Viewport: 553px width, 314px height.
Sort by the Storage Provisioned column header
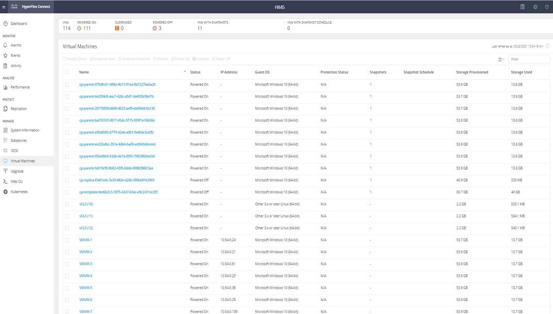[x=472, y=72]
